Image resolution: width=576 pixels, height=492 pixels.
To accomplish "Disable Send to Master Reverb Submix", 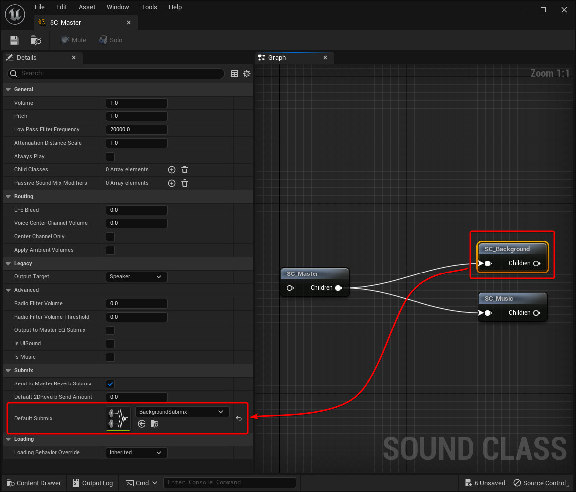I will (x=110, y=383).
